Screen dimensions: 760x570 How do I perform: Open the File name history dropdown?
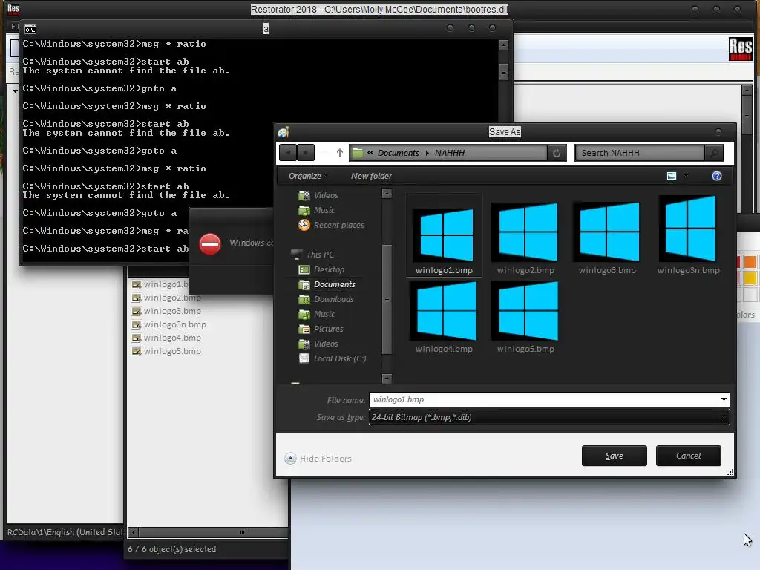click(724, 399)
